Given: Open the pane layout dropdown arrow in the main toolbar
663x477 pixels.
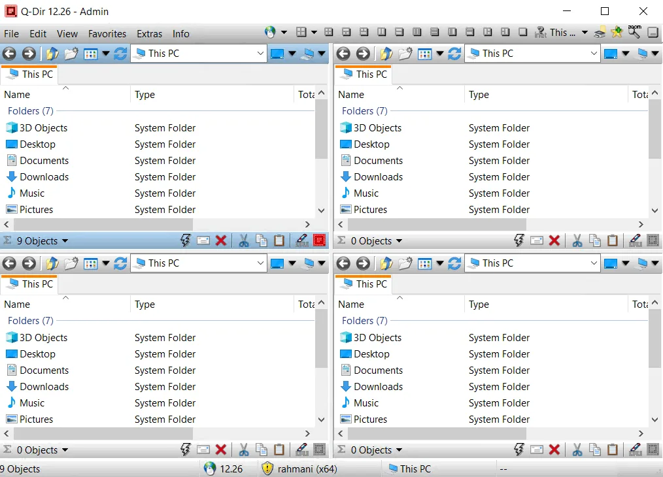Looking at the screenshot, I should 314,32.
